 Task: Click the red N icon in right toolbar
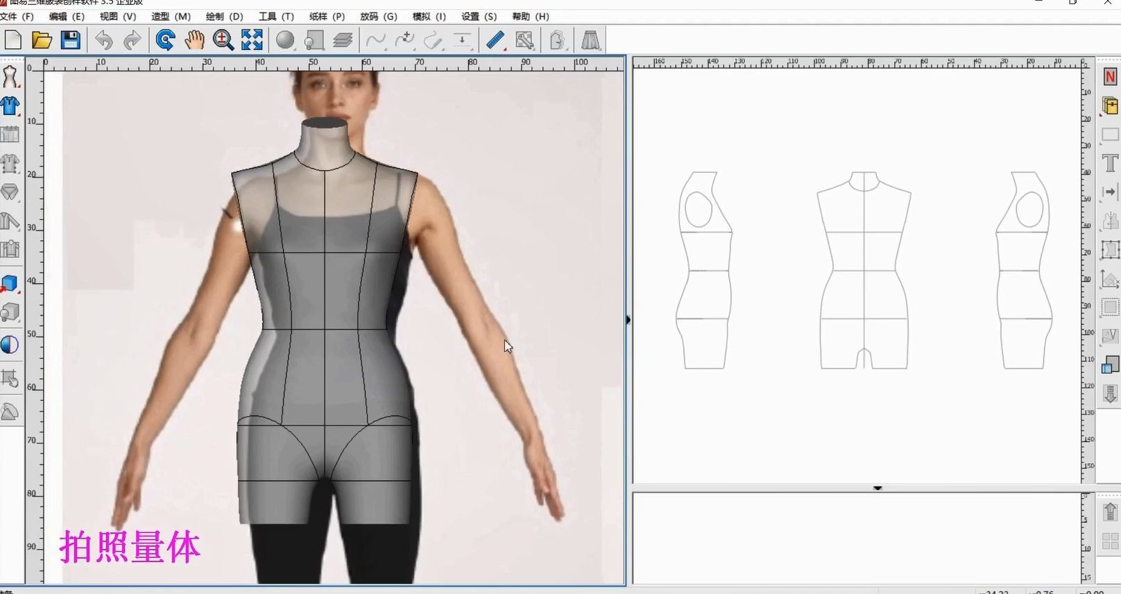click(x=1110, y=77)
